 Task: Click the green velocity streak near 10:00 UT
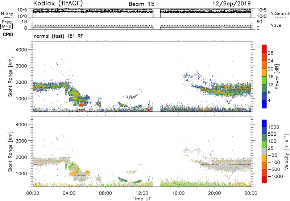[123, 179]
